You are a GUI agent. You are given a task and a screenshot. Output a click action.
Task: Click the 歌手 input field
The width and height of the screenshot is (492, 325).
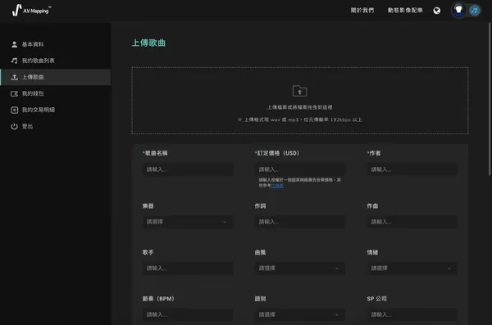click(188, 269)
